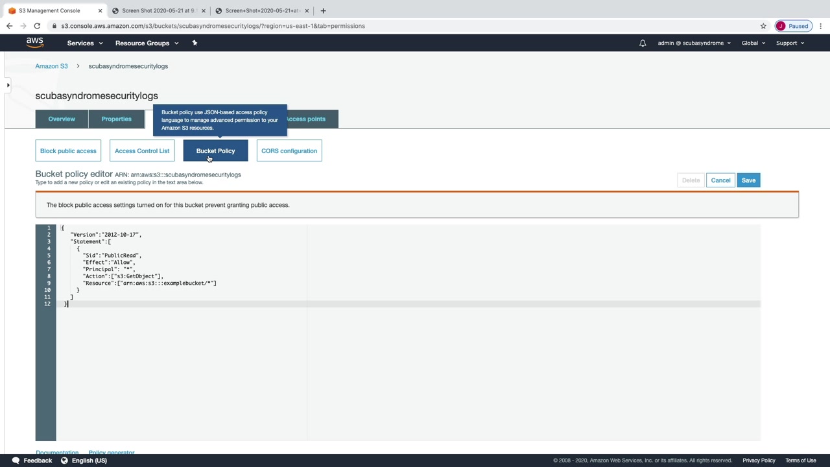Open the admin @ scubasyndrome account menu
Image resolution: width=830 pixels, height=467 pixels.
click(694, 43)
